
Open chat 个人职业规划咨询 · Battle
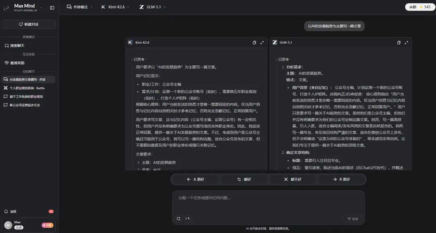[x=29, y=88]
